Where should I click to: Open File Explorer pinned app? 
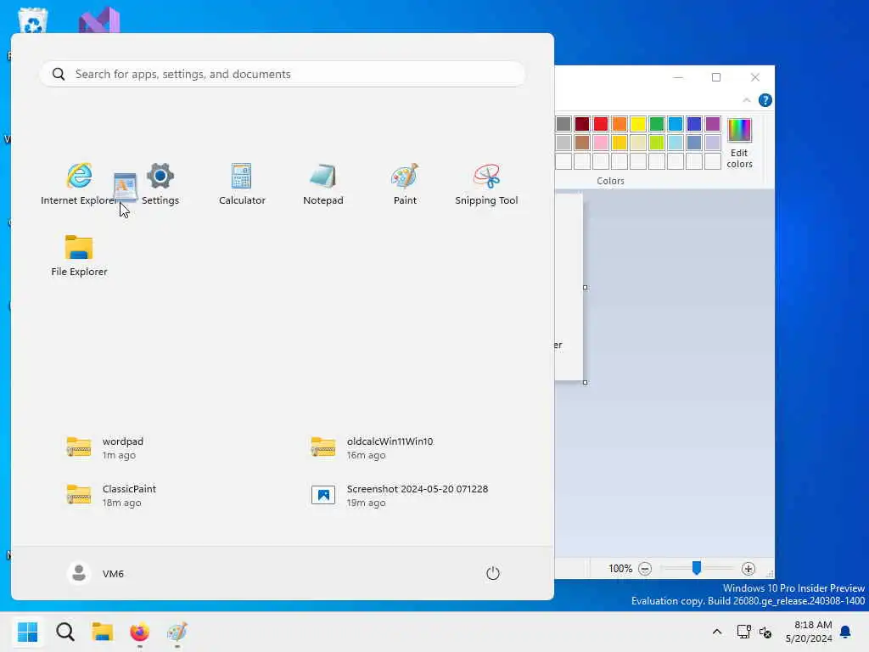click(79, 256)
